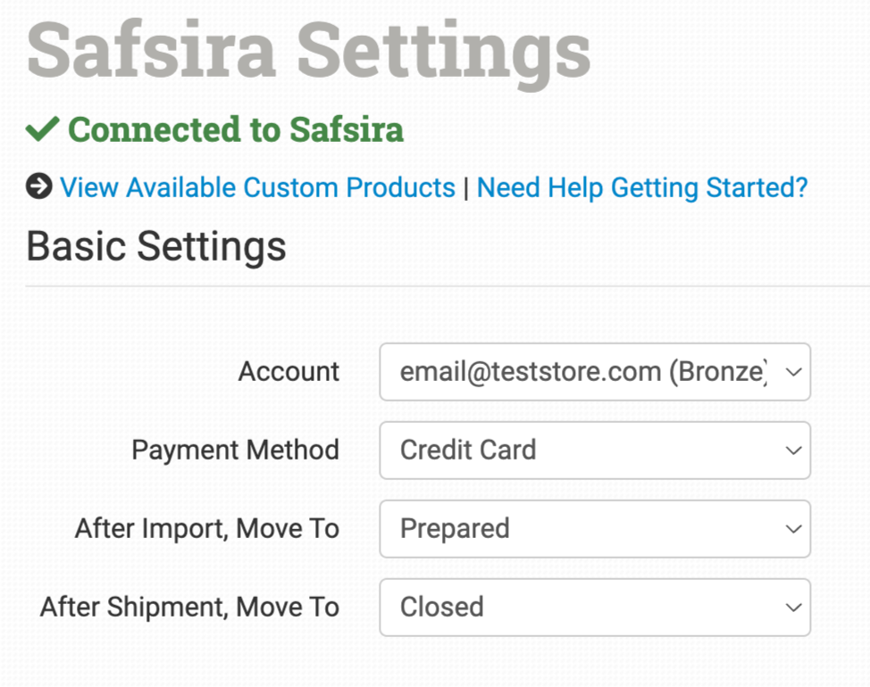Click the Account field label

pyautogui.click(x=289, y=372)
